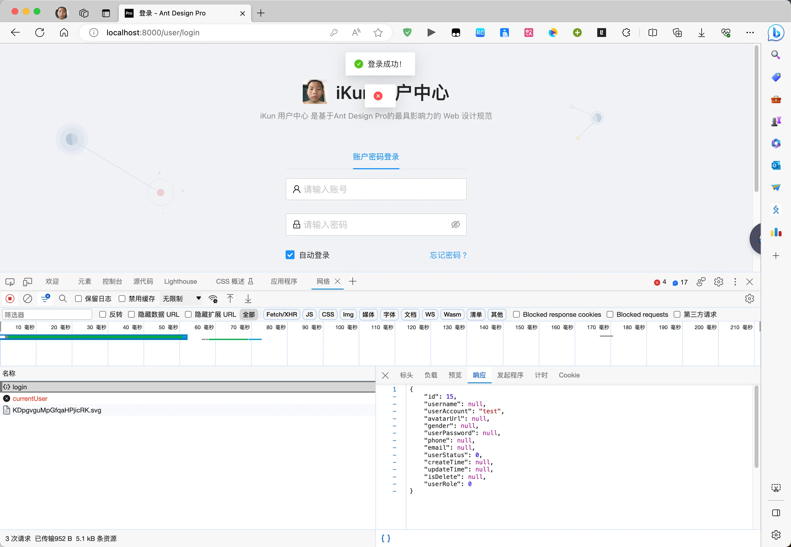
Task: Click the browser refresh icon
Action: click(40, 33)
